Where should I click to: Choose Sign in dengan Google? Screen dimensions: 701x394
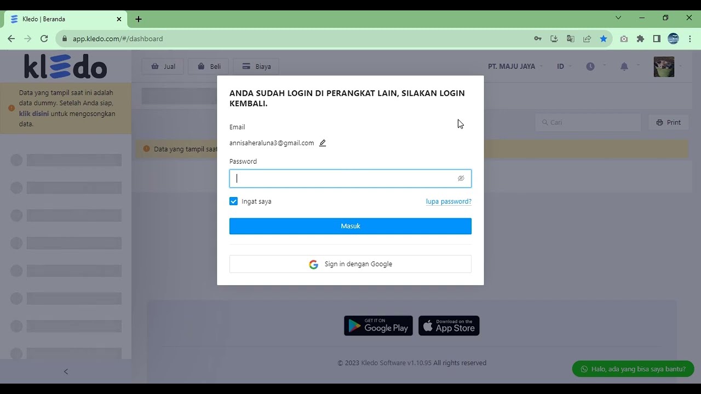coord(350,264)
